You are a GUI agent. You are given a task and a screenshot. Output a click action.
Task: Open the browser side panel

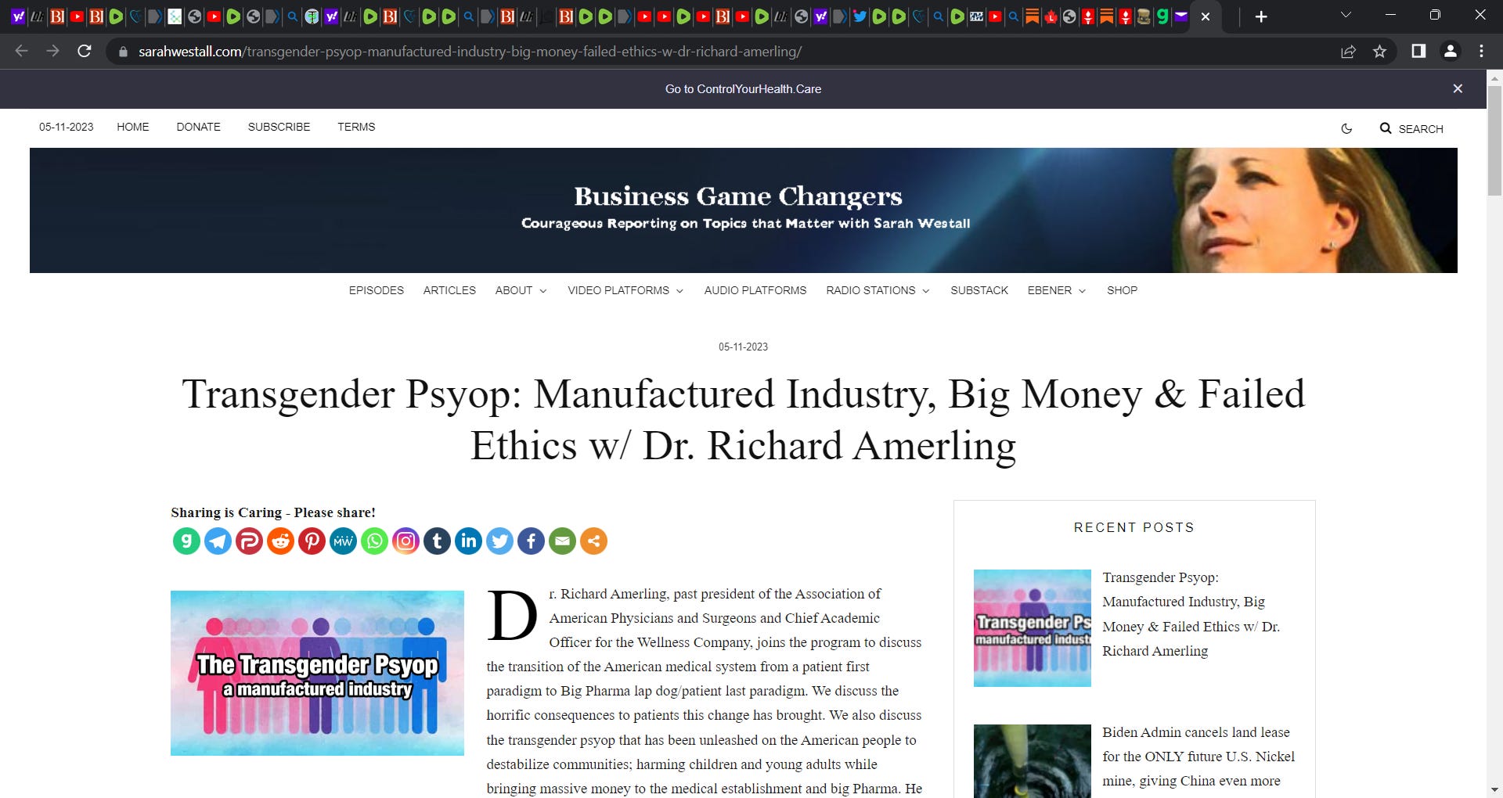1418,51
